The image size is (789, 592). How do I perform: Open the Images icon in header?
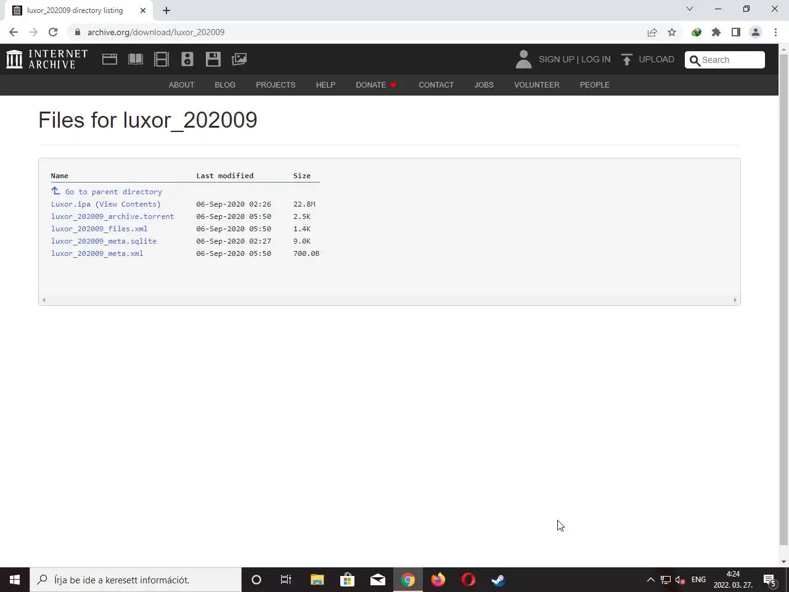pyautogui.click(x=239, y=59)
